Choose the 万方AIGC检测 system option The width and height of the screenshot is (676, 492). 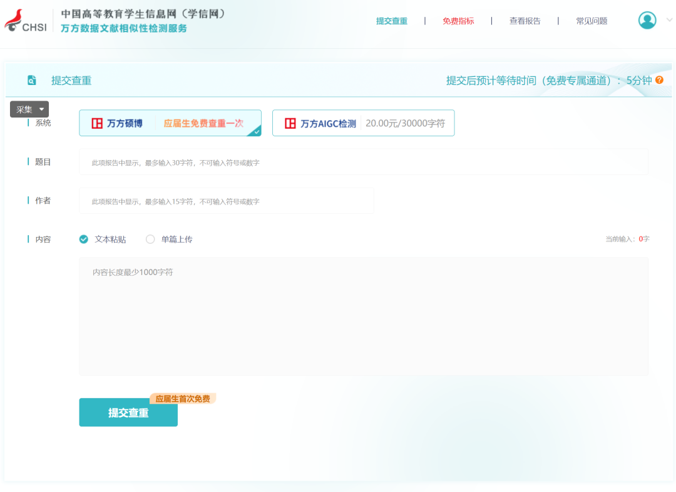click(363, 123)
